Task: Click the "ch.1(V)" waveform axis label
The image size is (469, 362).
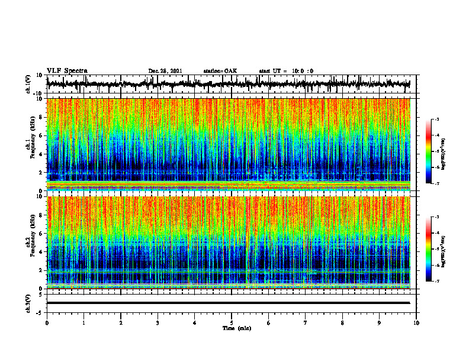Action: click(28, 84)
